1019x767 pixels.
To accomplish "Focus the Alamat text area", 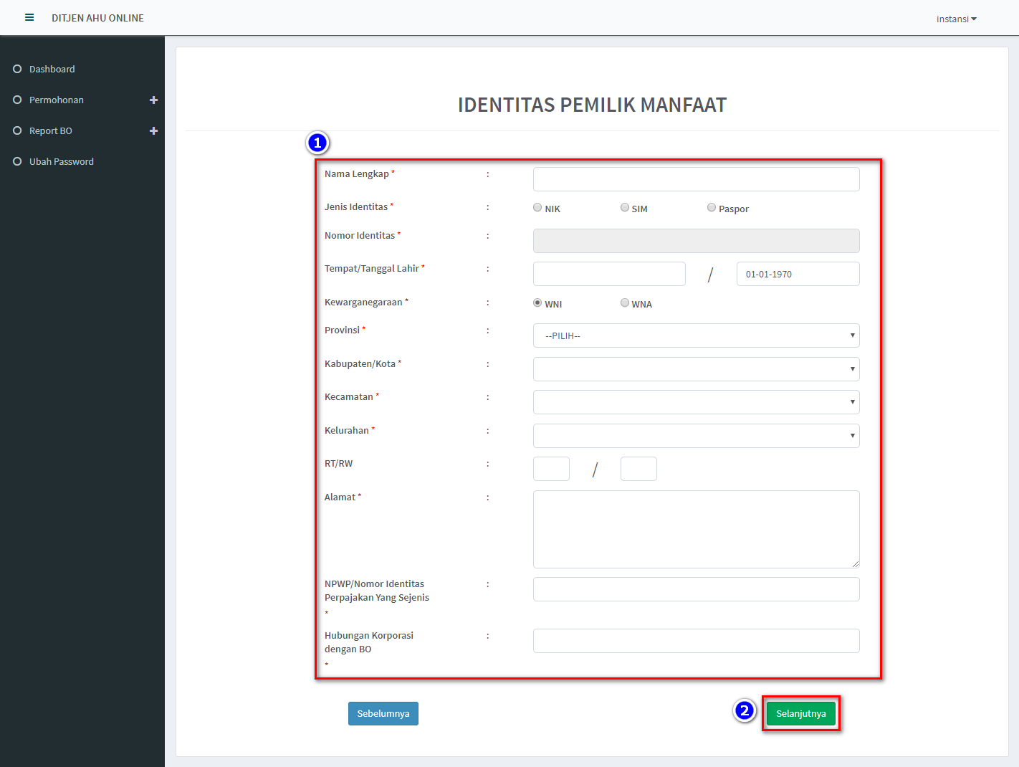I will coord(696,529).
